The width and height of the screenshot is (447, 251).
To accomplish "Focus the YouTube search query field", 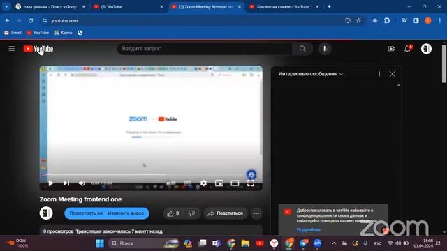I will 205,49.
